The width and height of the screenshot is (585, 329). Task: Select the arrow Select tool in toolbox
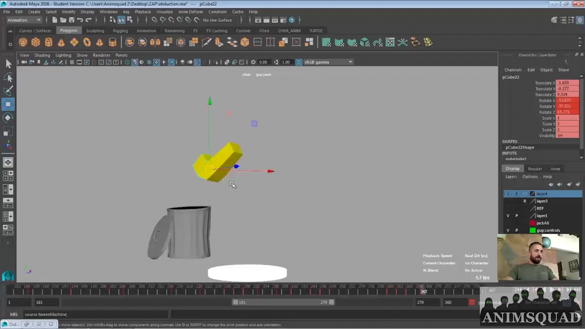(8, 64)
